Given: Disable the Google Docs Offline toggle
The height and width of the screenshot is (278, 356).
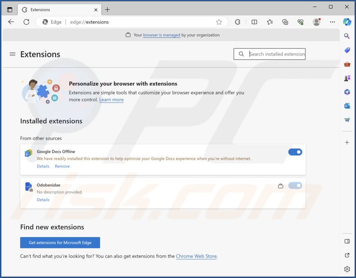Looking at the screenshot, I should [x=295, y=152].
